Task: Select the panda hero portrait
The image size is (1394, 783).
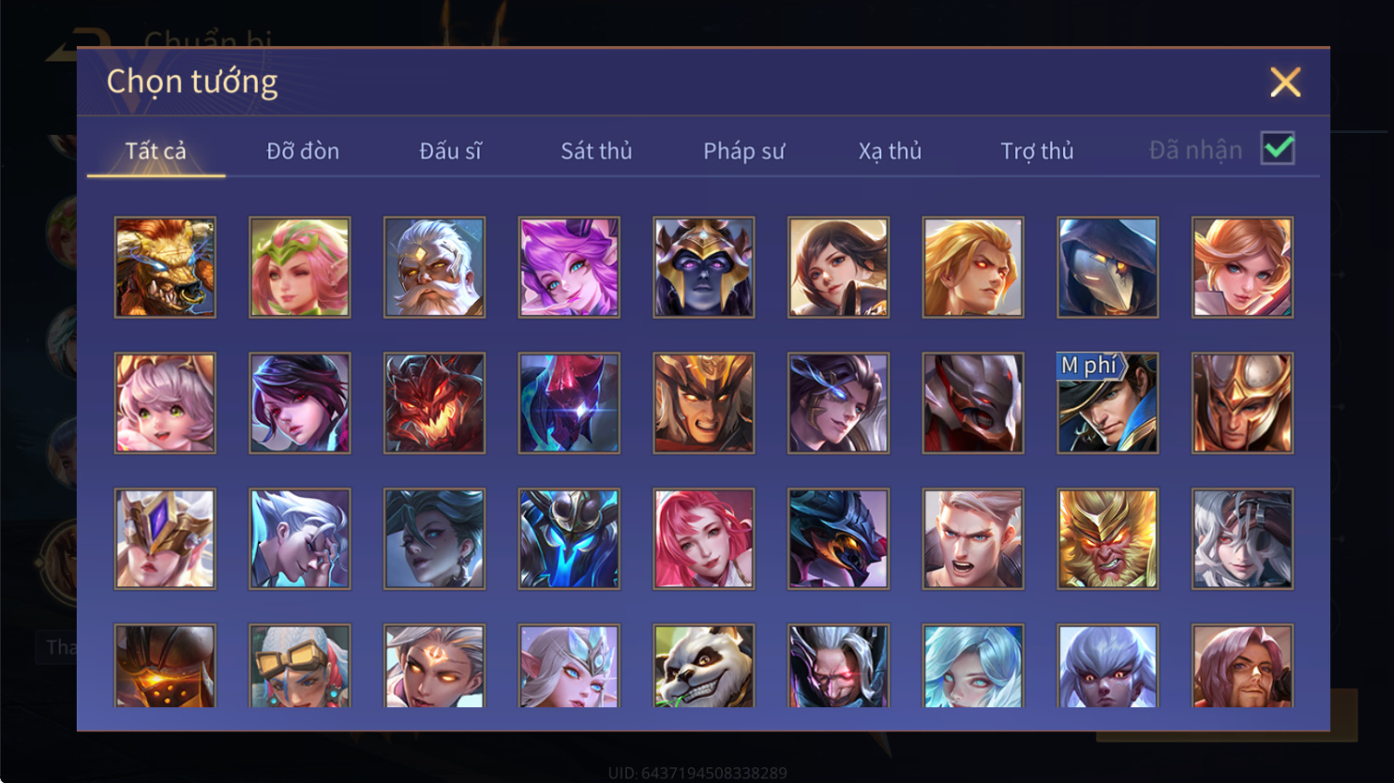Action: [x=704, y=667]
